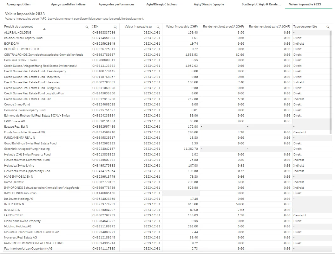Viewport: 335px width, 254px height.
Task: Click Indirekt type for BCF SICAV
Action: click(299, 43)
